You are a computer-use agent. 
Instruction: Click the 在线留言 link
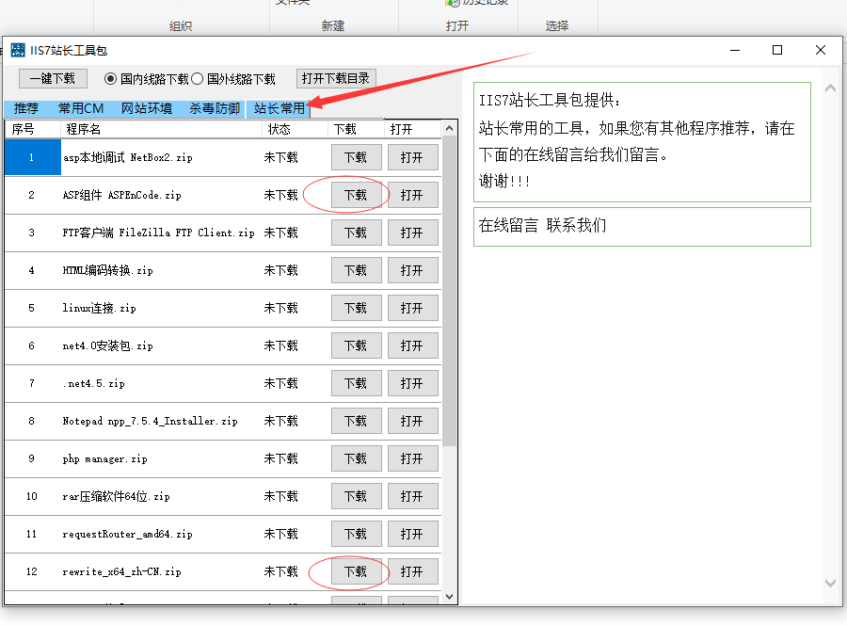[508, 226]
